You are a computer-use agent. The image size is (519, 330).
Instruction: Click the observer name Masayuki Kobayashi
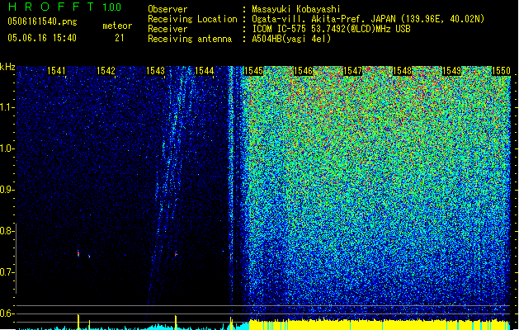pyautogui.click(x=296, y=9)
